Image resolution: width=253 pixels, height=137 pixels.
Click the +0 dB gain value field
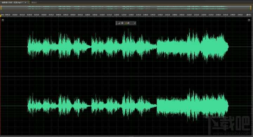point(127,23)
